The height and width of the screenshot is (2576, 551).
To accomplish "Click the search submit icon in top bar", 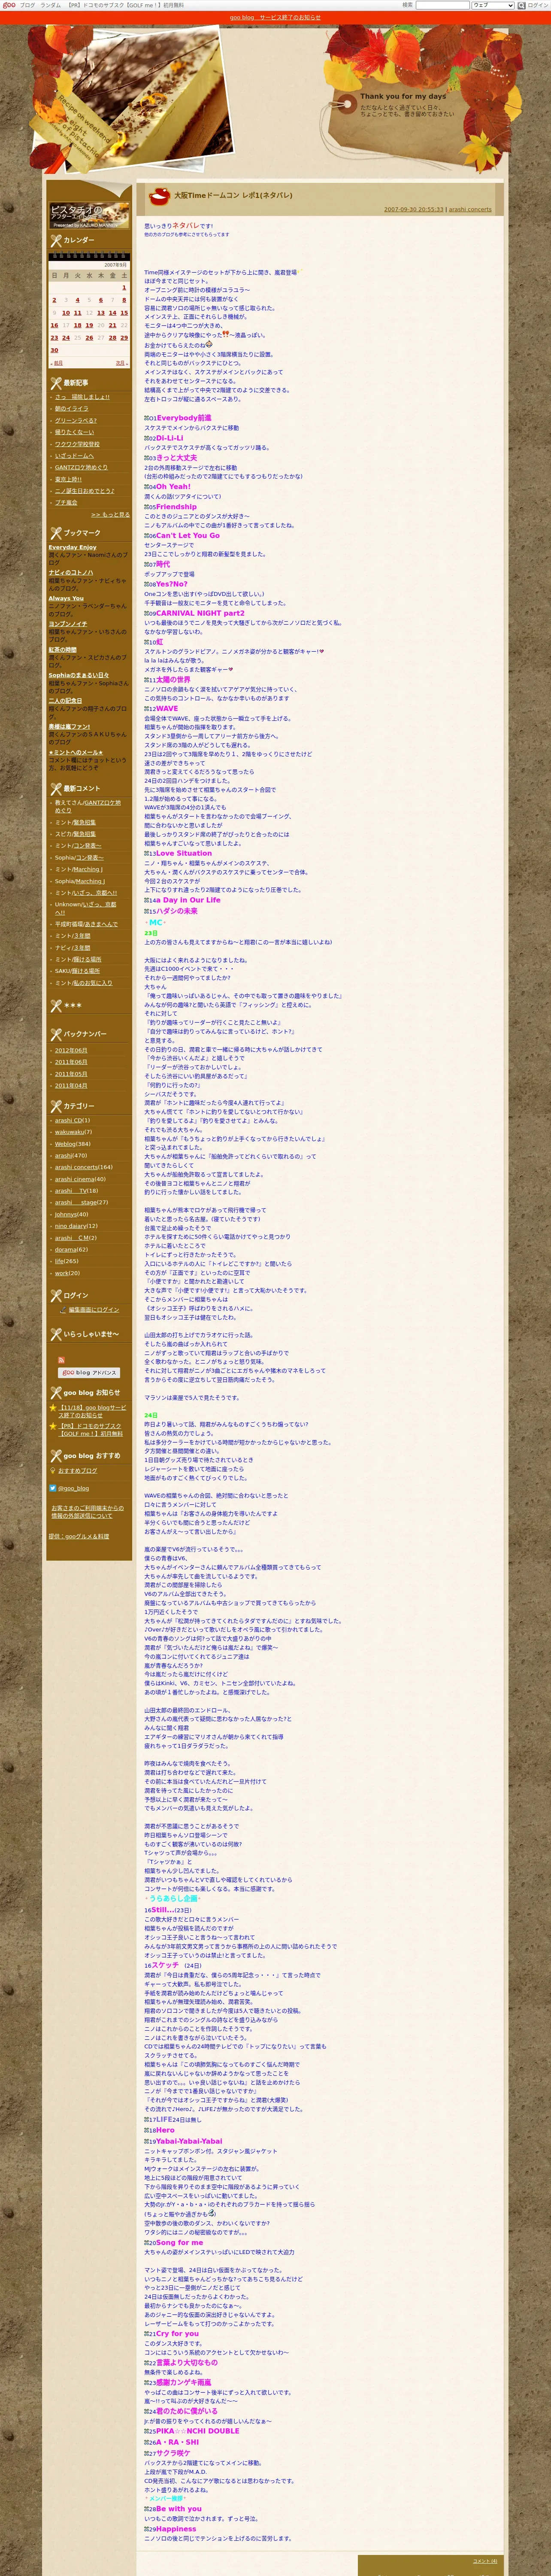I will [x=522, y=5].
